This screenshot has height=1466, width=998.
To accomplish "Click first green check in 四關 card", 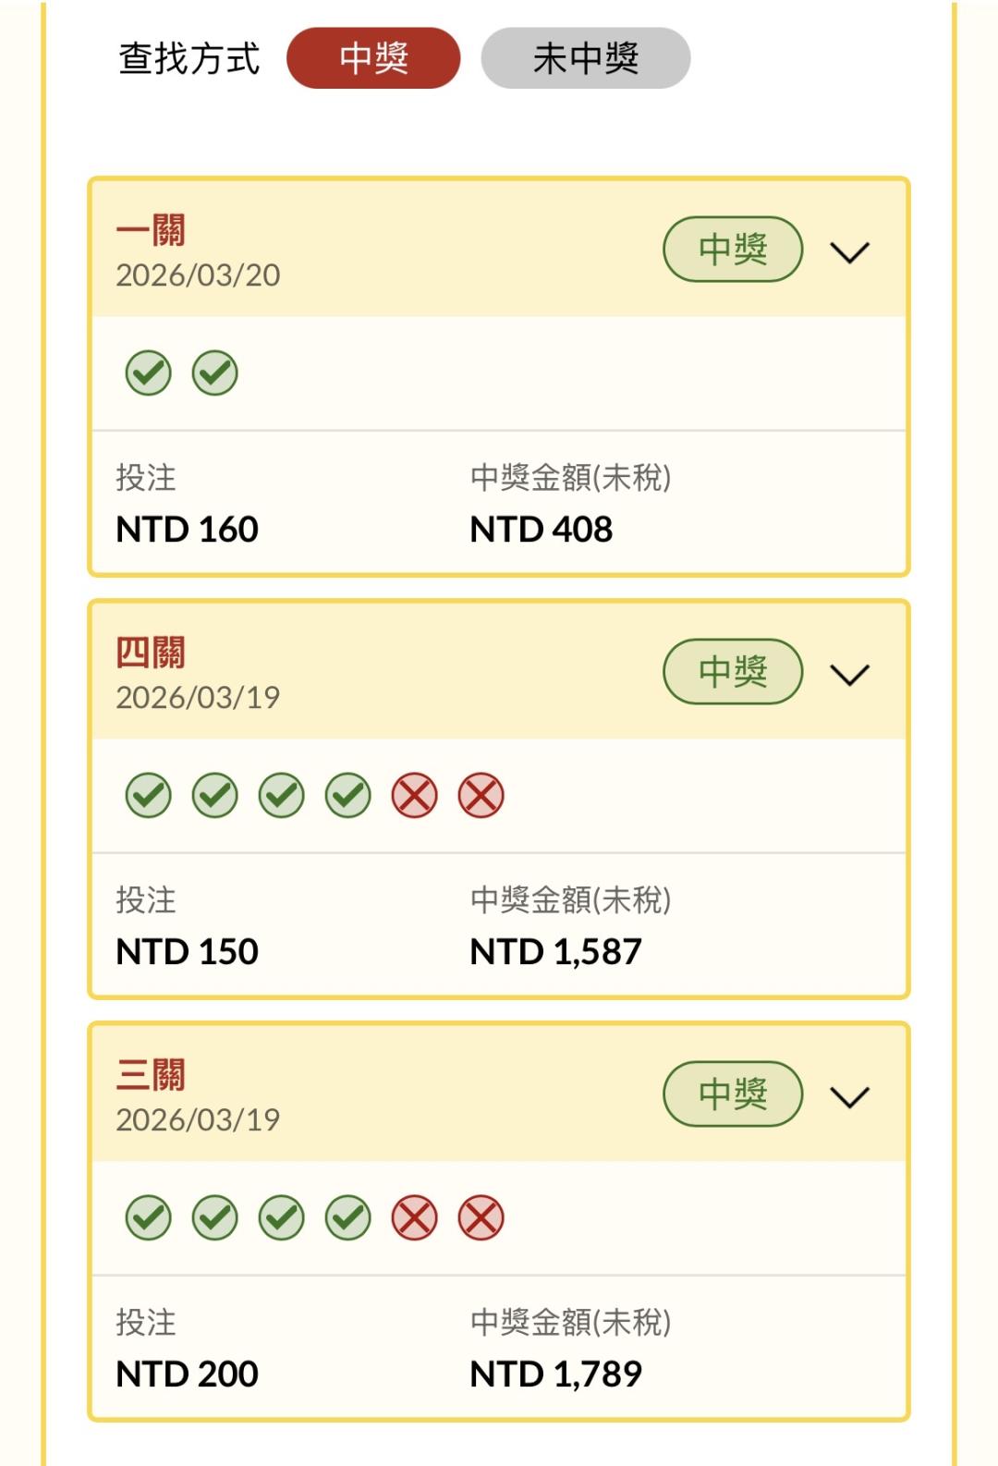I will 149,796.
